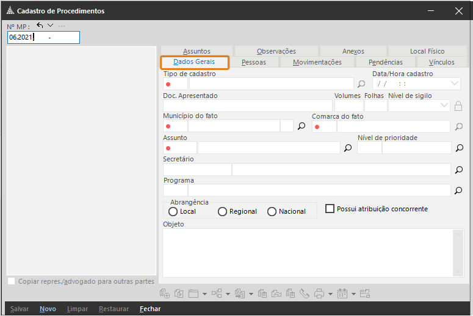Click the Fechar button

click(150, 309)
